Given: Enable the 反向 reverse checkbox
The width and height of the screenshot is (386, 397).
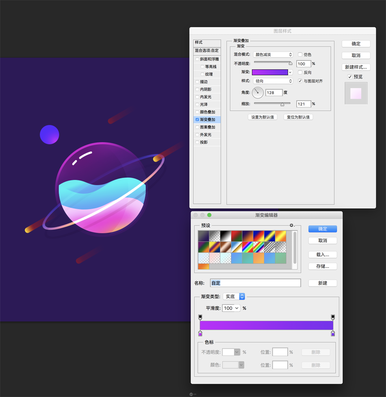Looking at the screenshot, I should point(300,72).
